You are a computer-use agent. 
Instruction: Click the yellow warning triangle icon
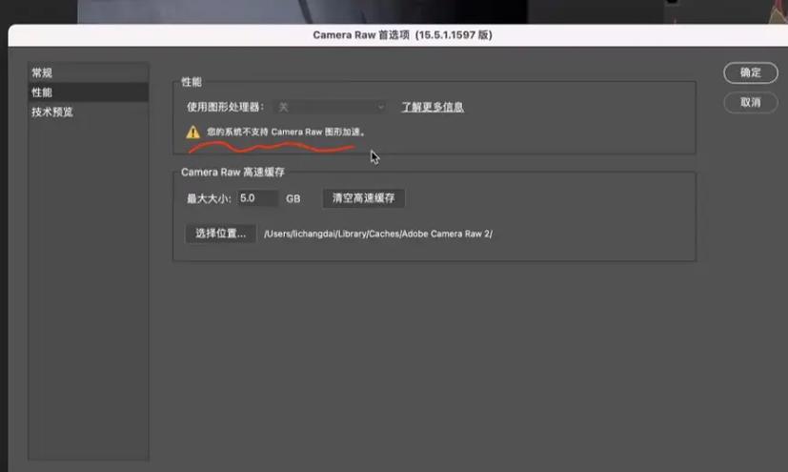click(x=193, y=133)
